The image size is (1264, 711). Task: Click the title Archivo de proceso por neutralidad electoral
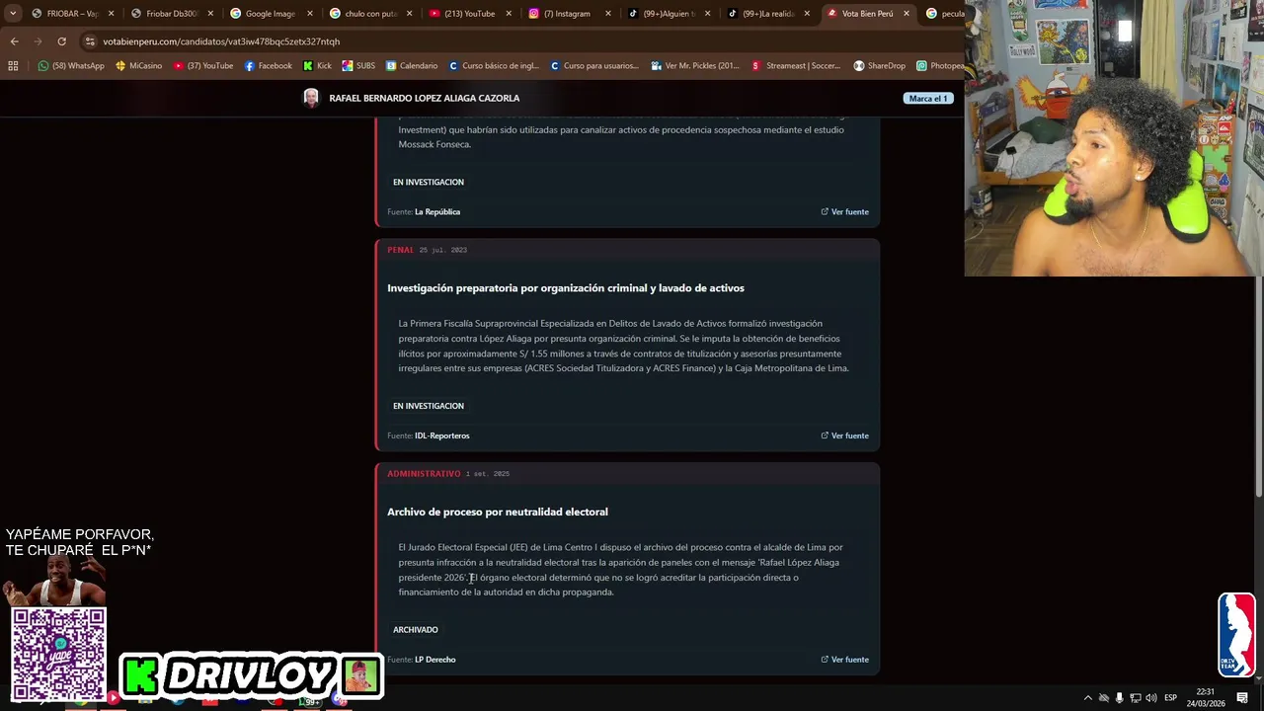(x=498, y=512)
